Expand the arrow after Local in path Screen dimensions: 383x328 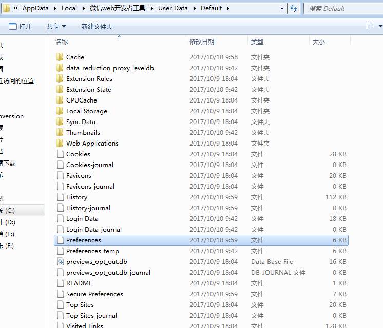pyautogui.click(x=83, y=9)
